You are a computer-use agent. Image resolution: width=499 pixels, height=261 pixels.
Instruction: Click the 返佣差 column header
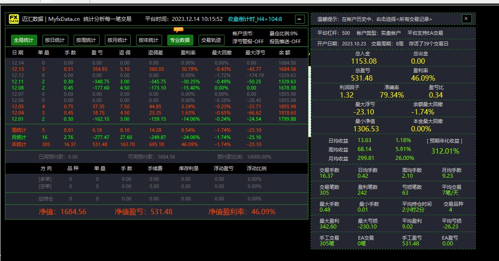(155, 53)
